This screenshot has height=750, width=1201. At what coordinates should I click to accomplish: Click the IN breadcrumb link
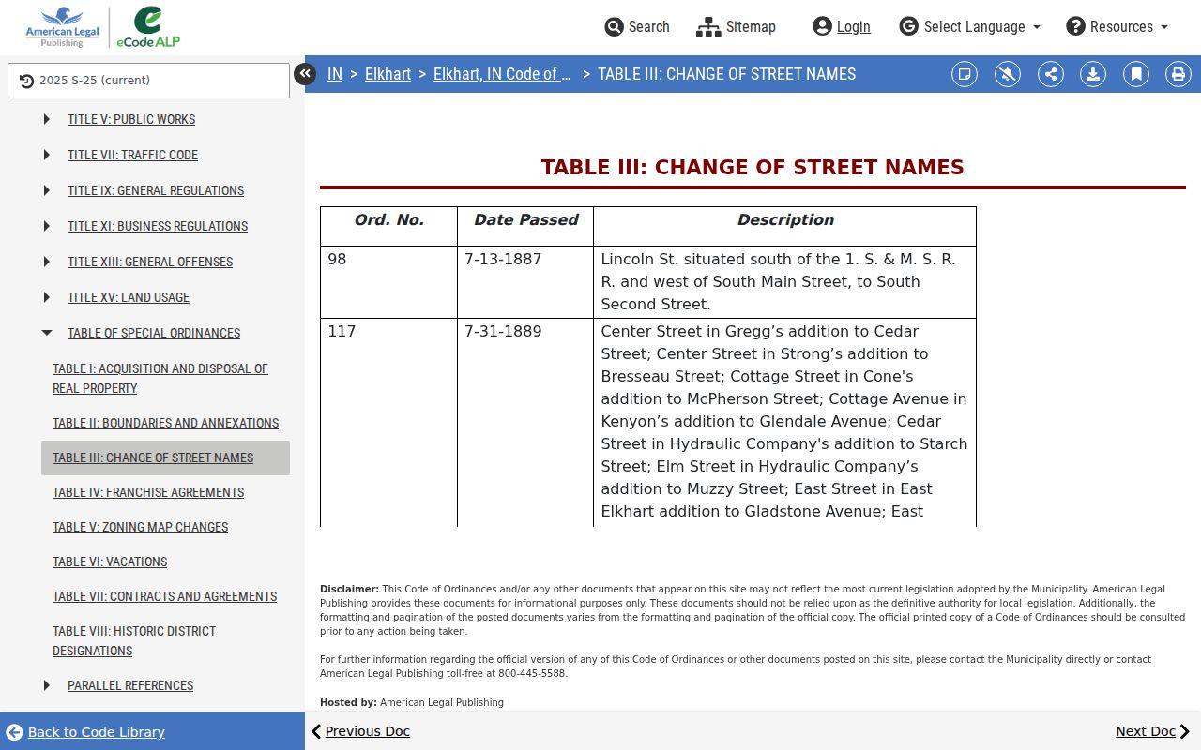[335, 74]
